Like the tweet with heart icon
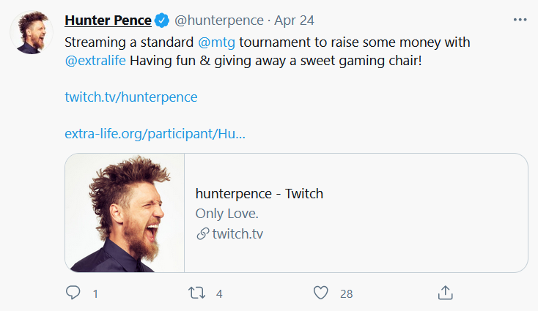 click(320, 293)
